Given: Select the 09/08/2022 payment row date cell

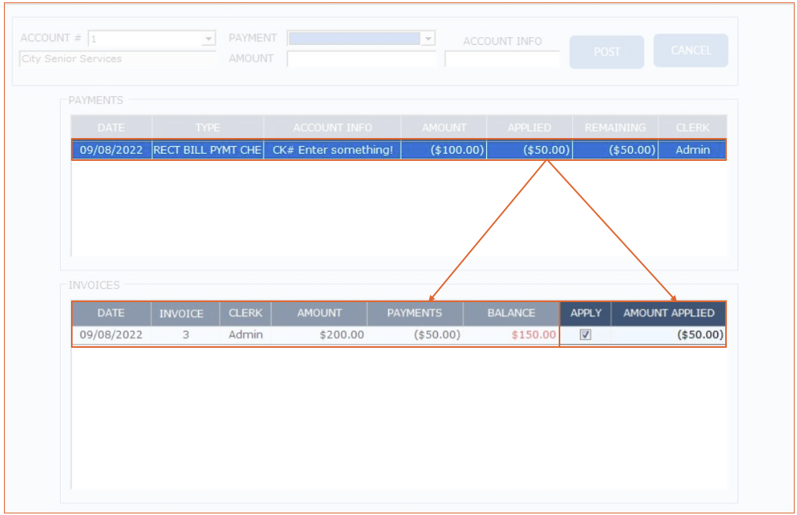Looking at the screenshot, I should tap(111, 150).
